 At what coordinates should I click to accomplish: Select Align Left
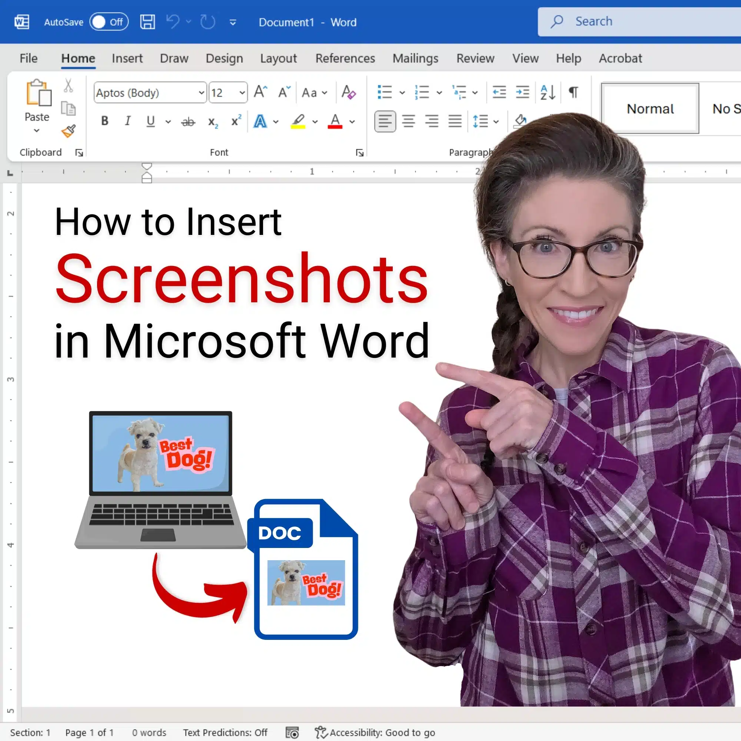click(x=385, y=122)
